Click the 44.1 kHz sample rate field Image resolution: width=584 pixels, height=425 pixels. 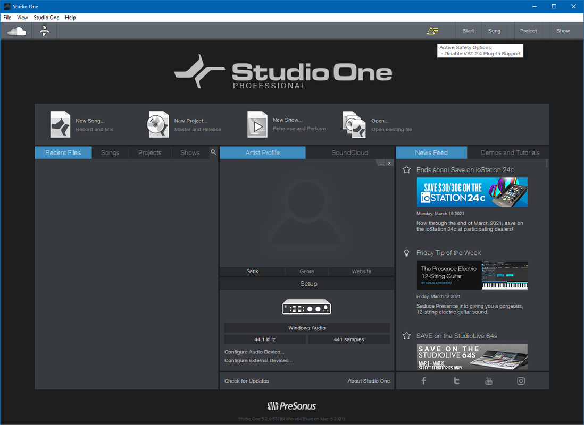pos(265,339)
